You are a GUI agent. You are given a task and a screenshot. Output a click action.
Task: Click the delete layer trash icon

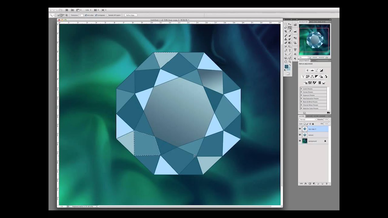[326, 183]
